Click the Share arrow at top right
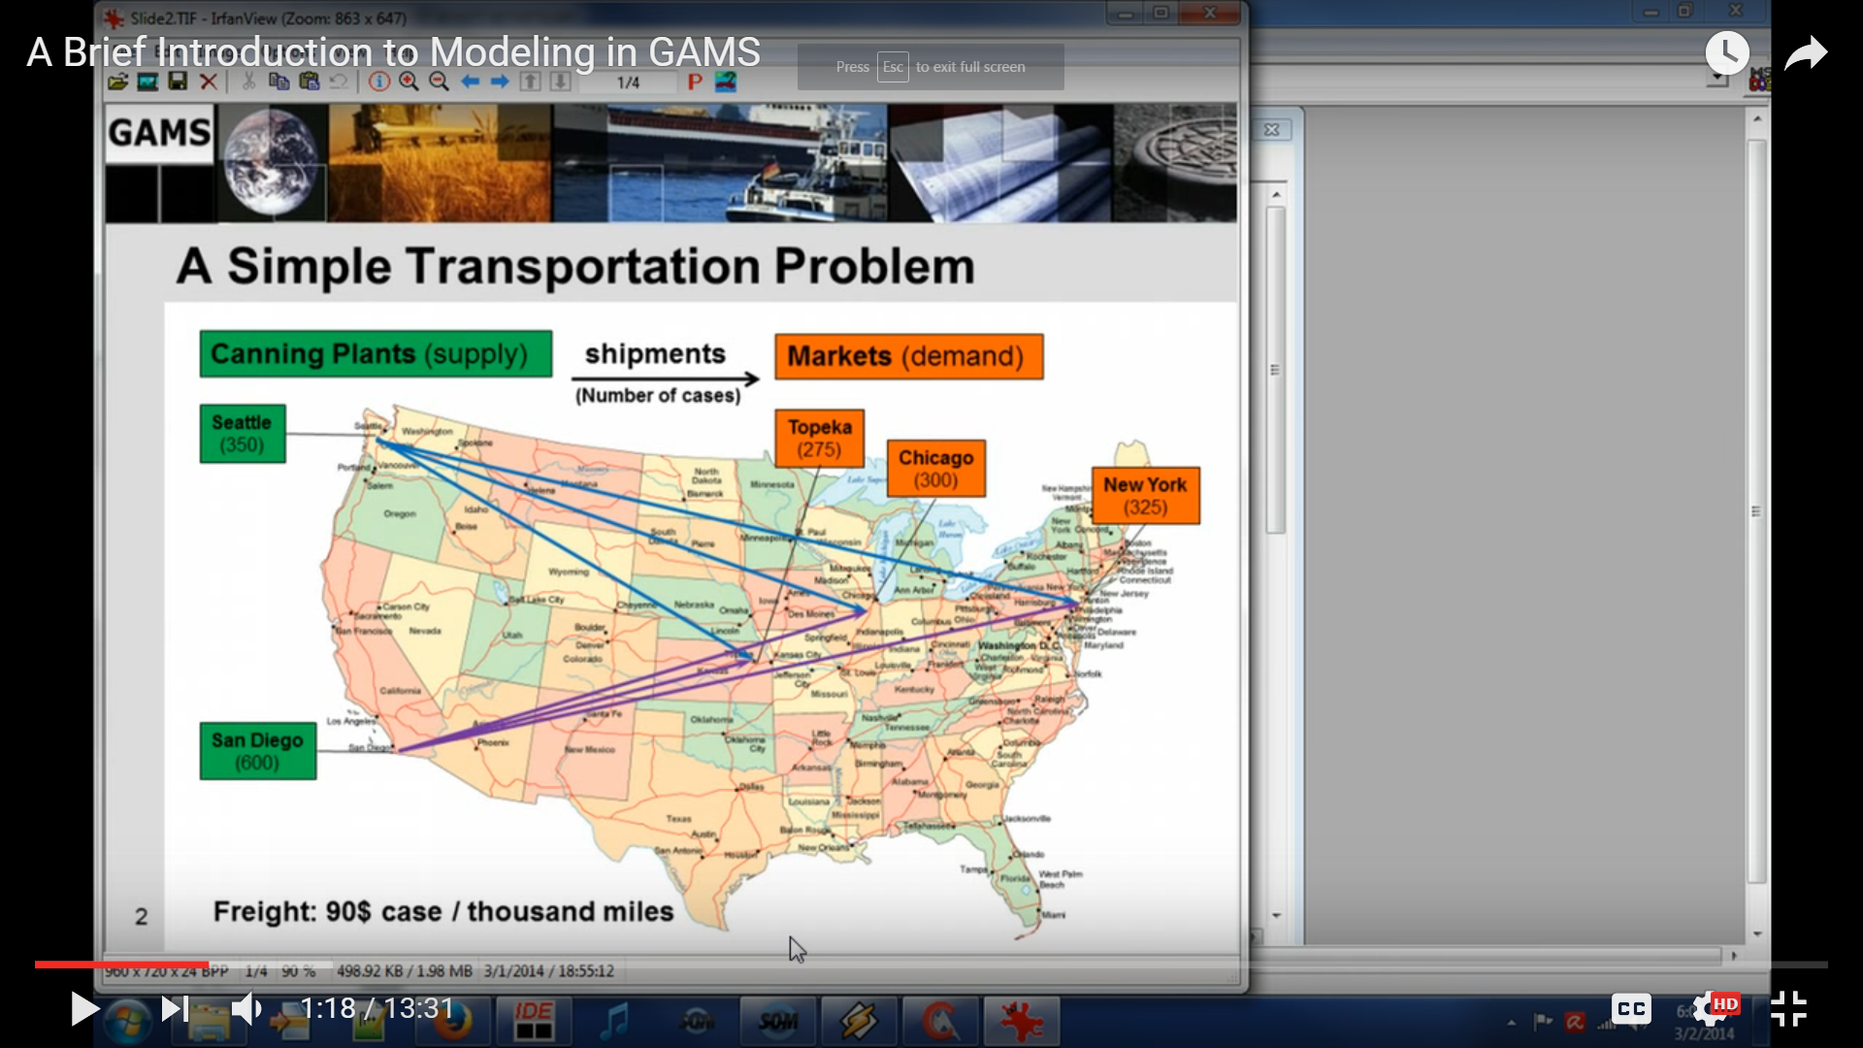1863x1048 pixels. pyautogui.click(x=1805, y=52)
